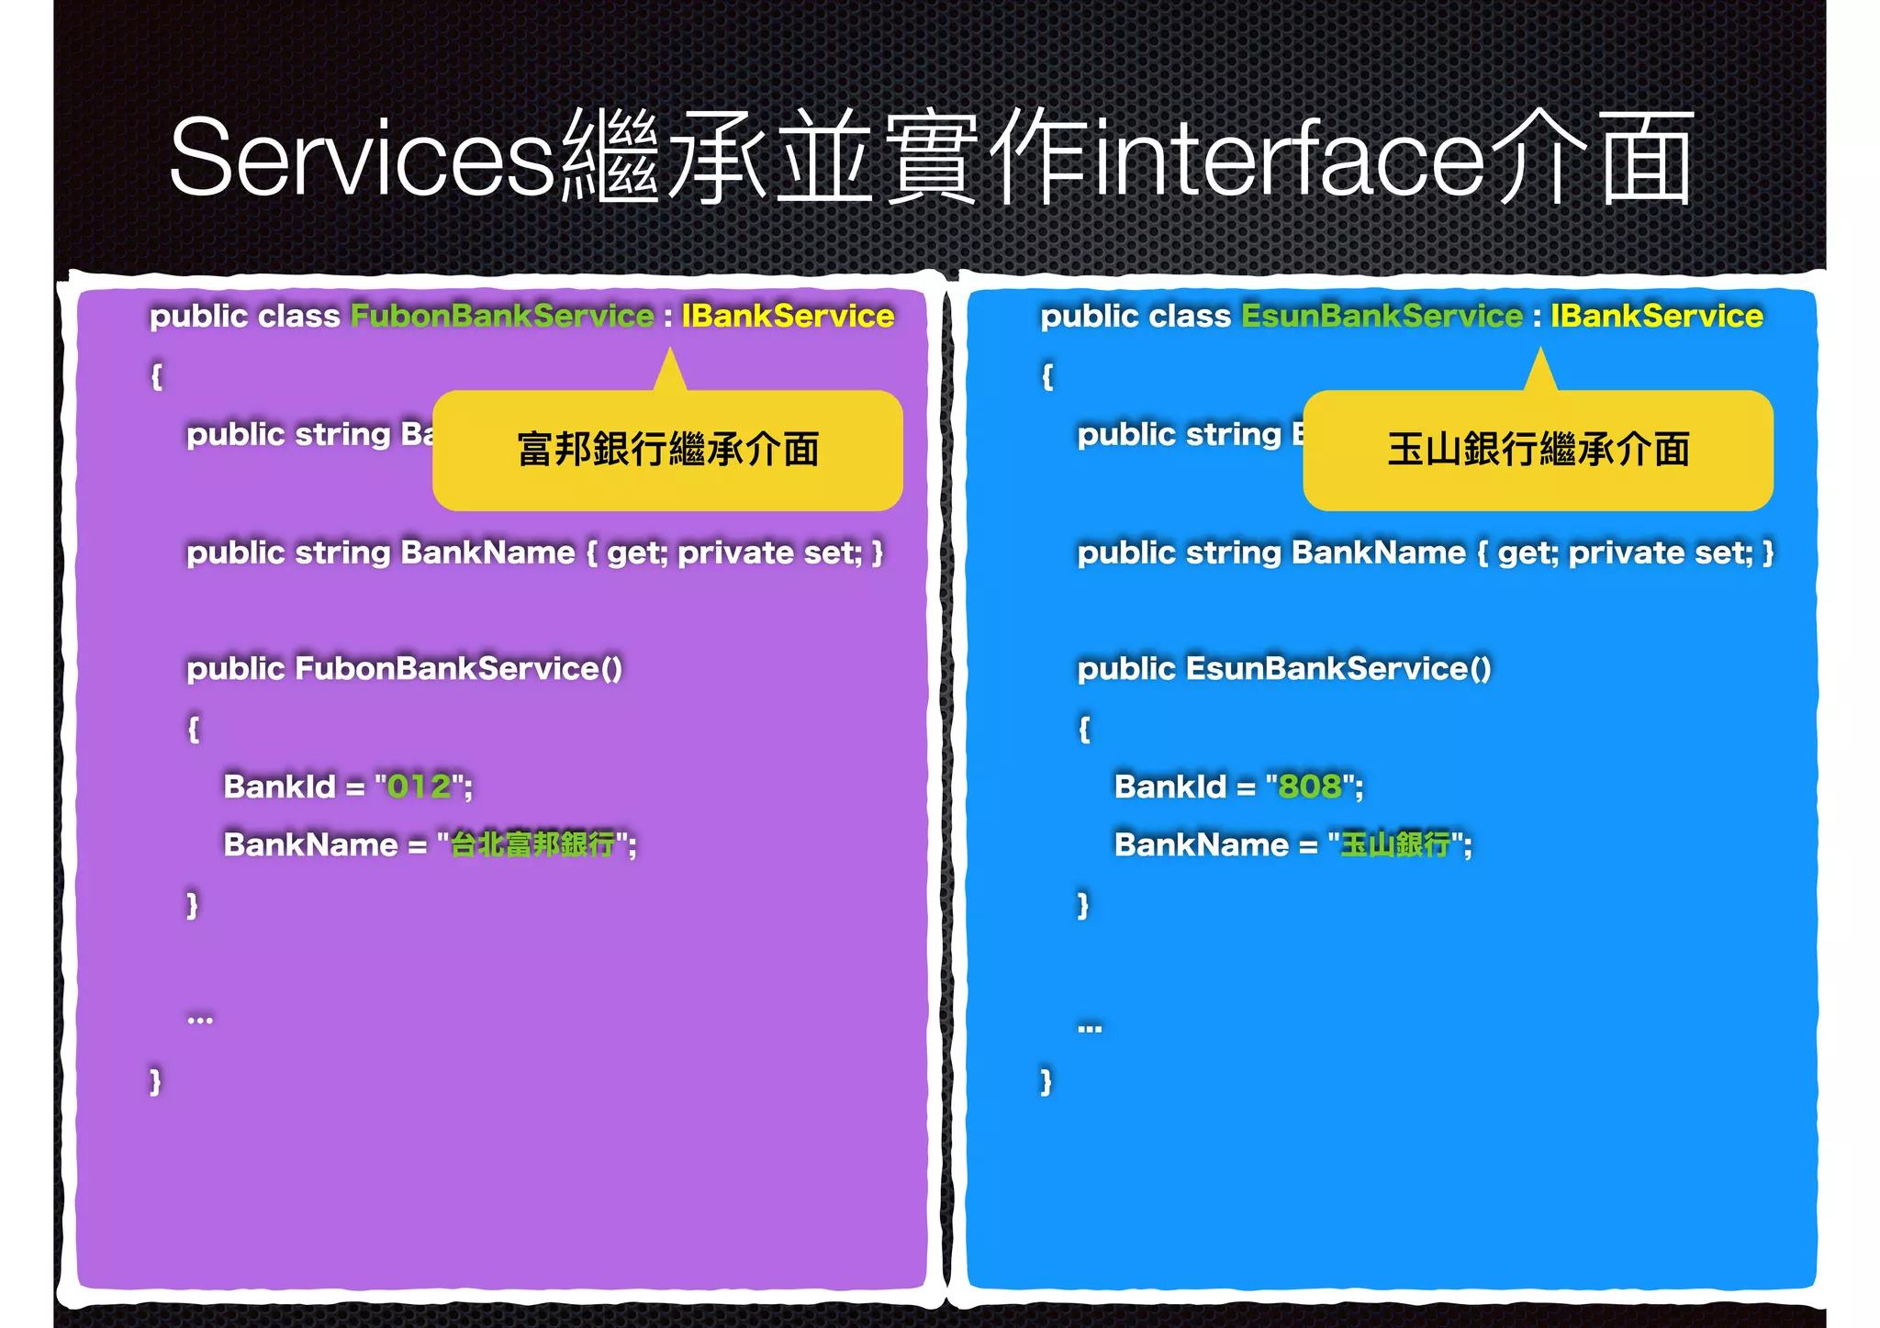The height and width of the screenshot is (1328, 1880).
Task: Click the FubonBankService class name in green
Action: [502, 316]
